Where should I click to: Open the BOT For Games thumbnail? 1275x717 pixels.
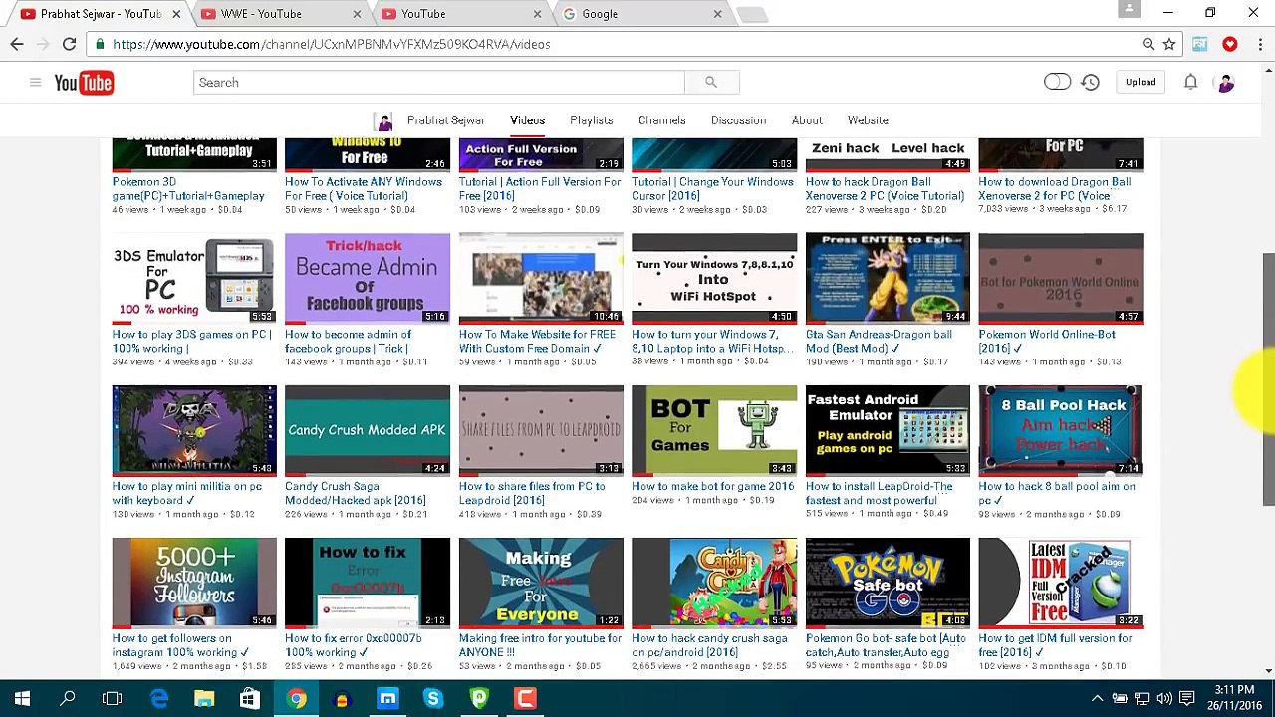[x=714, y=431]
